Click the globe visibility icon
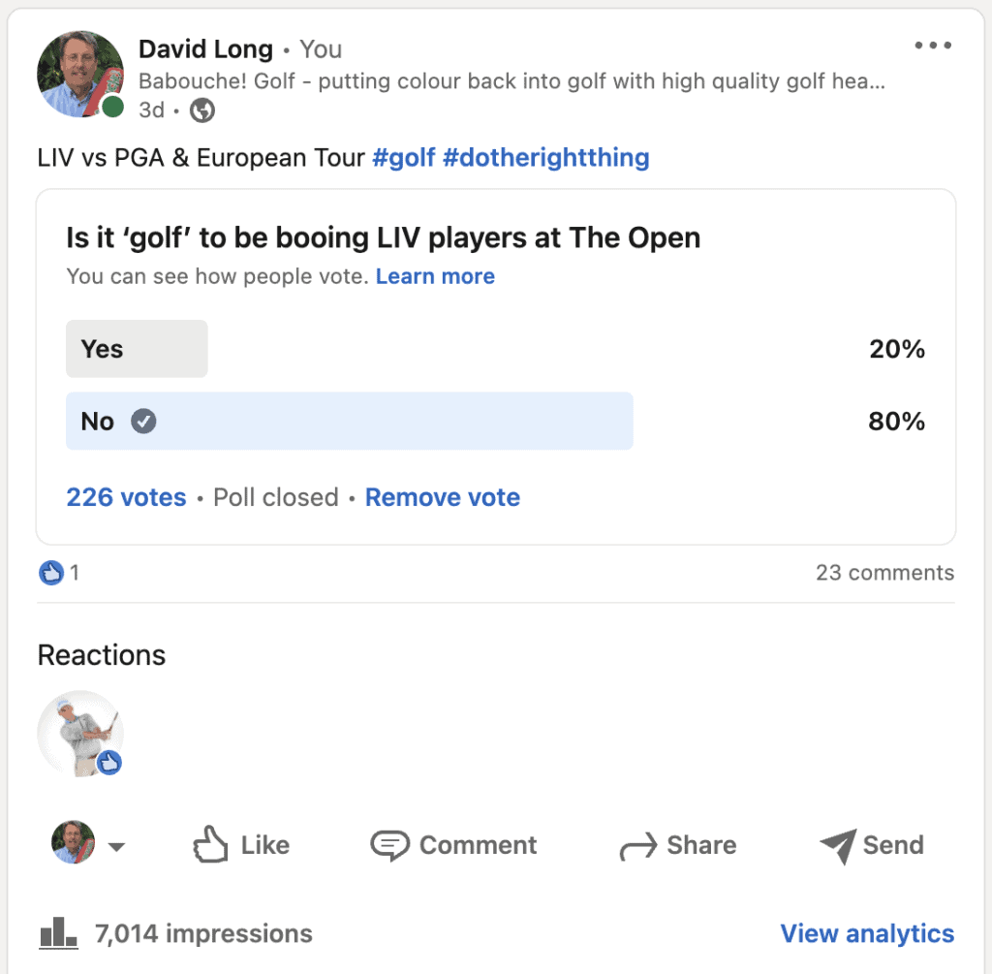The height and width of the screenshot is (974, 992). coord(201,110)
